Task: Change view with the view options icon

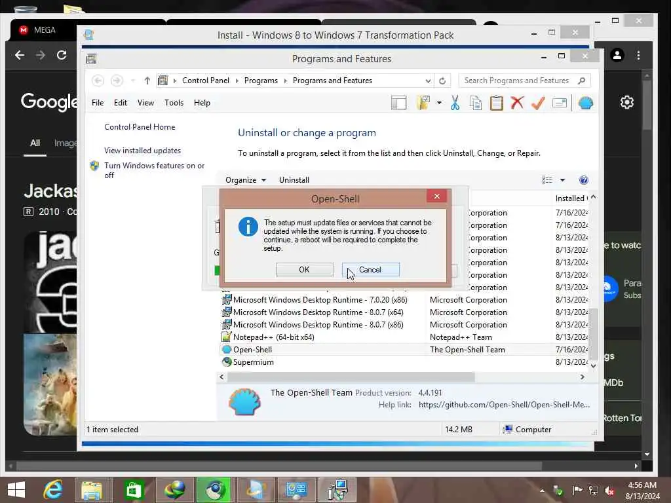Action: (547, 180)
